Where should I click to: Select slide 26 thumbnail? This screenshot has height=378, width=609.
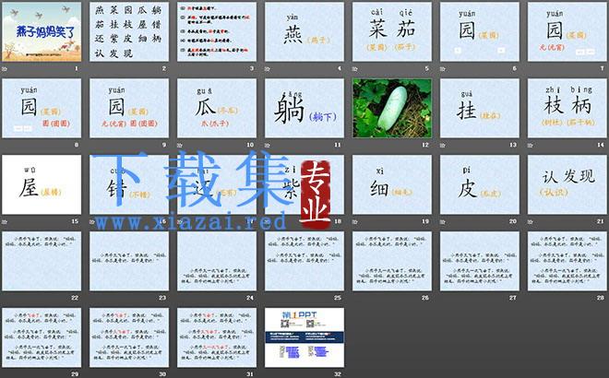point(392,261)
